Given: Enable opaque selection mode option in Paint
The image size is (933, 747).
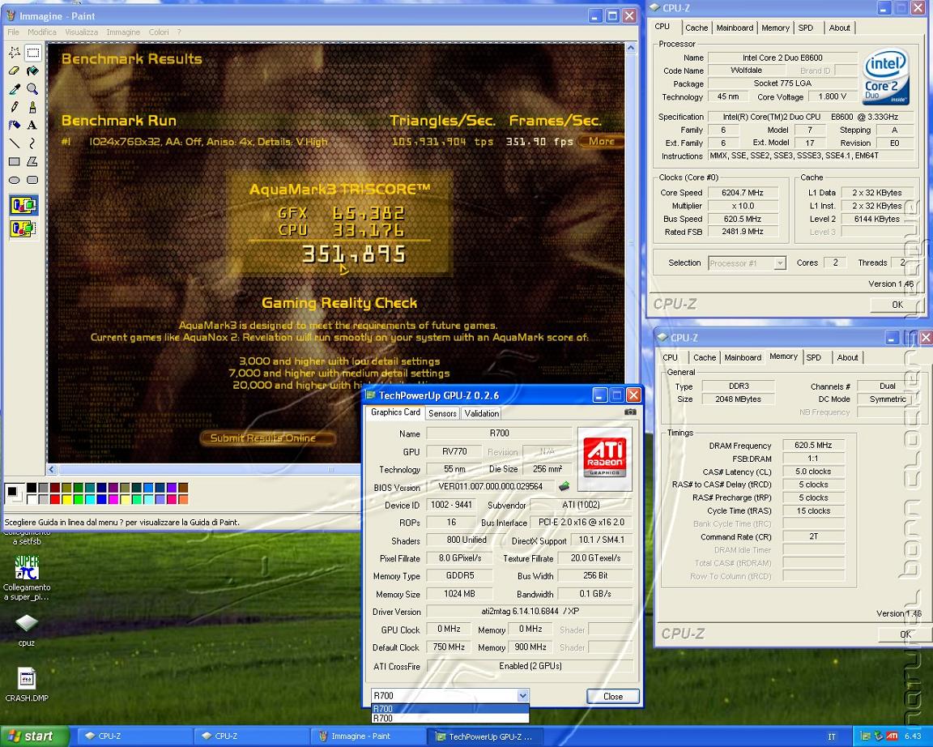Looking at the screenshot, I should point(23,206).
